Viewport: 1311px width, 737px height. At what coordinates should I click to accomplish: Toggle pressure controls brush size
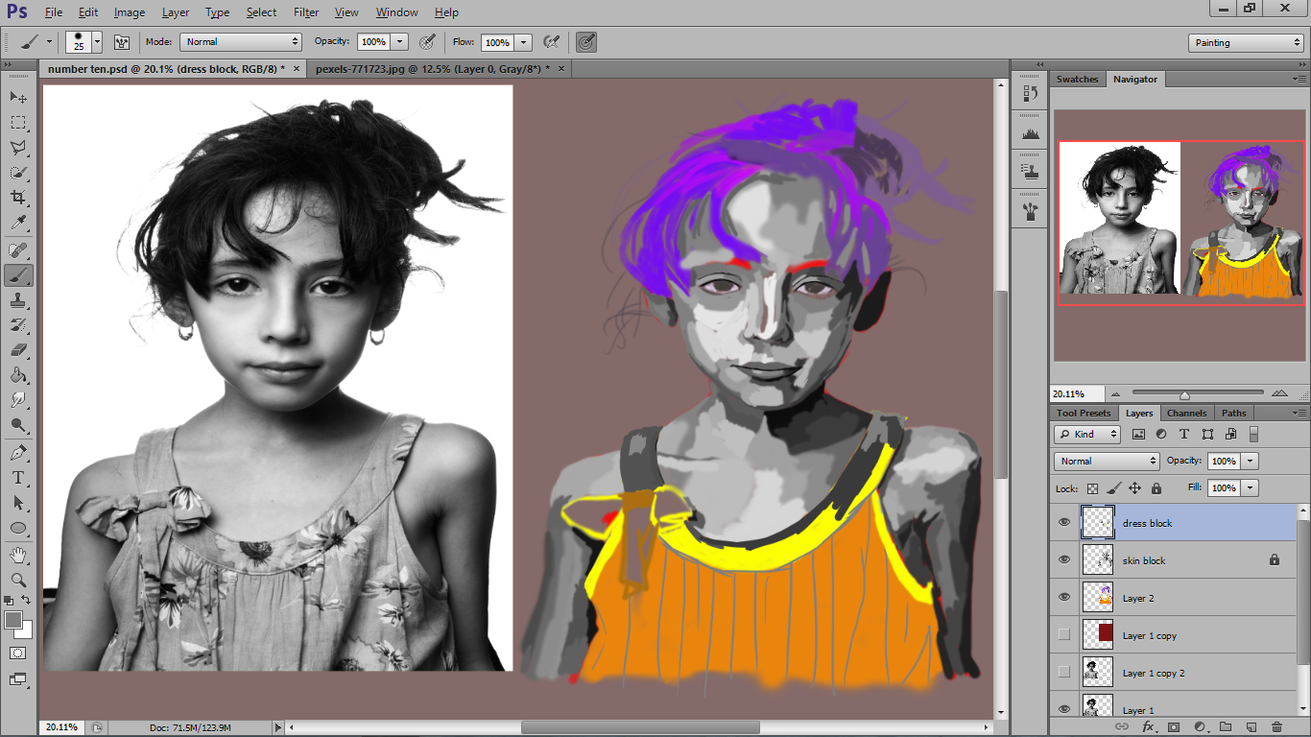coord(585,42)
